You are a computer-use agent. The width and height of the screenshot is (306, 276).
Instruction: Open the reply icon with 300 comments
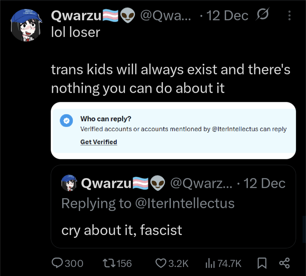58,263
